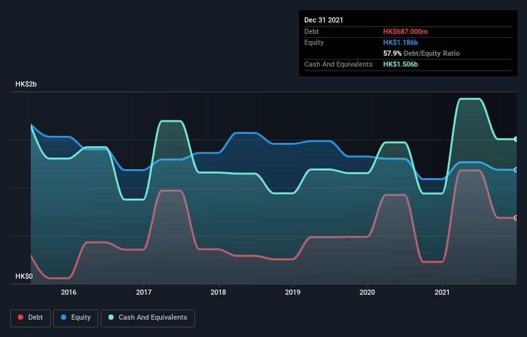Click the 2017 x-axis label
The height and width of the screenshot is (337, 527).
[x=144, y=292]
